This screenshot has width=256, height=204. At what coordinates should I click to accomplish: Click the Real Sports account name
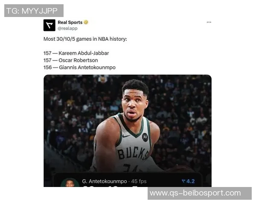(70, 22)
